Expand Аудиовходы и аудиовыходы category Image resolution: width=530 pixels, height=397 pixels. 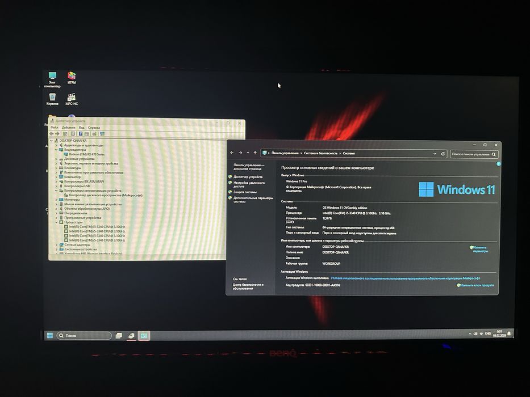(x=56, y=145)
